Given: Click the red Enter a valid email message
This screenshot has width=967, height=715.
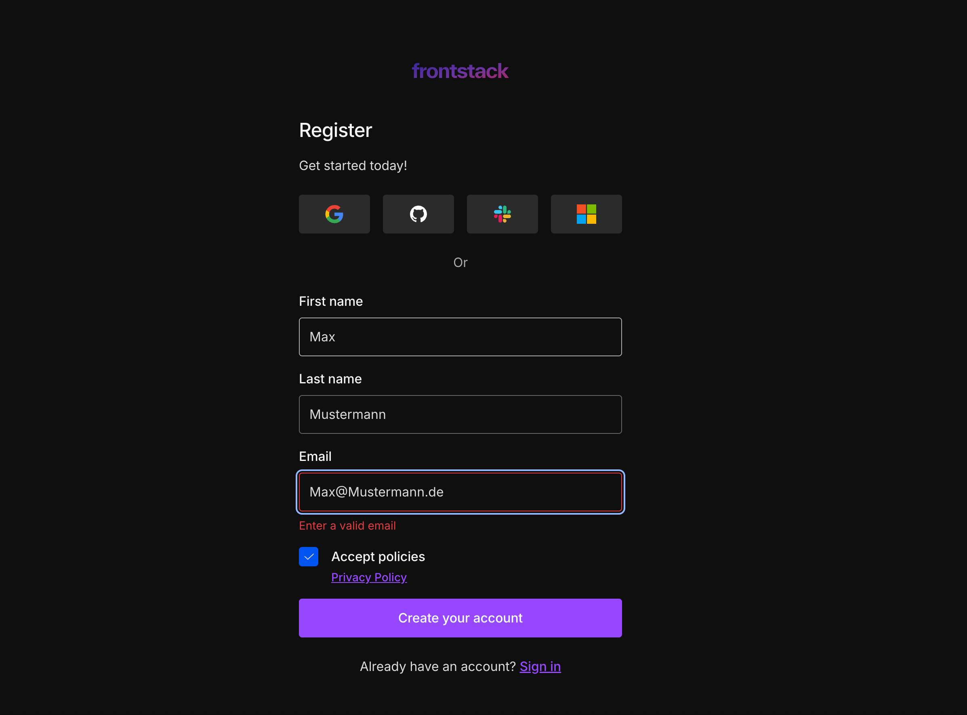Looking at the screenshot, I should 347,526.
